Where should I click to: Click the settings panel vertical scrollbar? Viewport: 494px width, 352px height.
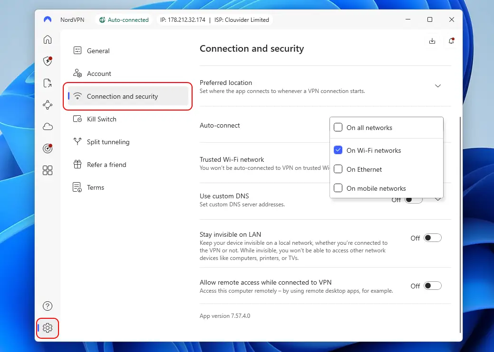[460, 225]
